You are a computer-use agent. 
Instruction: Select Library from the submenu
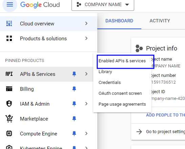[105, 72]
